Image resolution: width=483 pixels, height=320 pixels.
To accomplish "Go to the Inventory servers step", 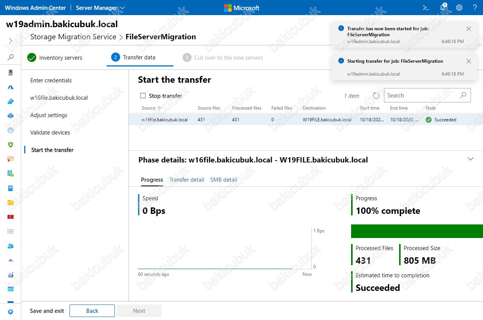I will pos(55,58).
